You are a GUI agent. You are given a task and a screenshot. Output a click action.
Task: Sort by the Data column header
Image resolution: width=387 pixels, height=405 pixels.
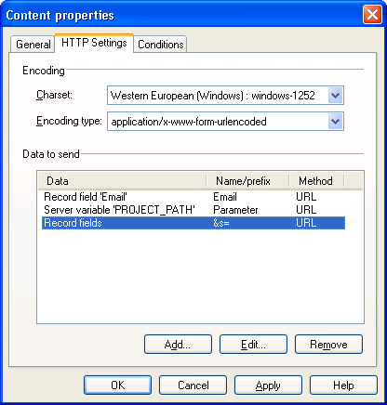[122, 181]
